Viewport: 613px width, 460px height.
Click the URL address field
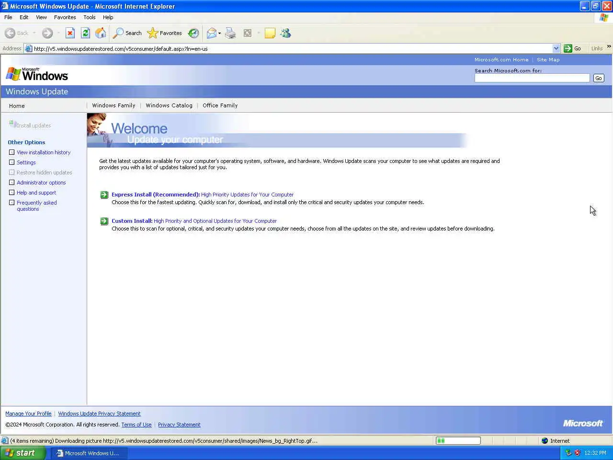pos(292,48)
